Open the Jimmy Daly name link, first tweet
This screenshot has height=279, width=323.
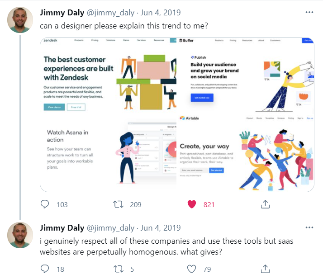(62, 13)
